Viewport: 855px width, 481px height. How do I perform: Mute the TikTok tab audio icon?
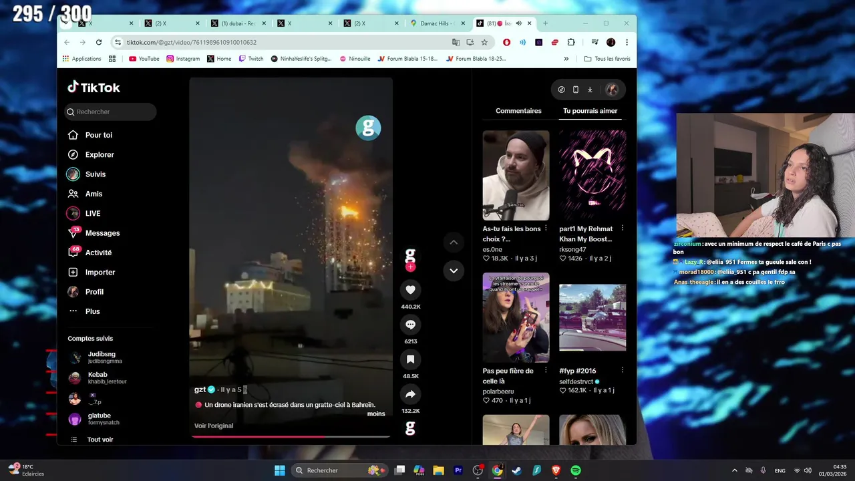tap(518, 23)
